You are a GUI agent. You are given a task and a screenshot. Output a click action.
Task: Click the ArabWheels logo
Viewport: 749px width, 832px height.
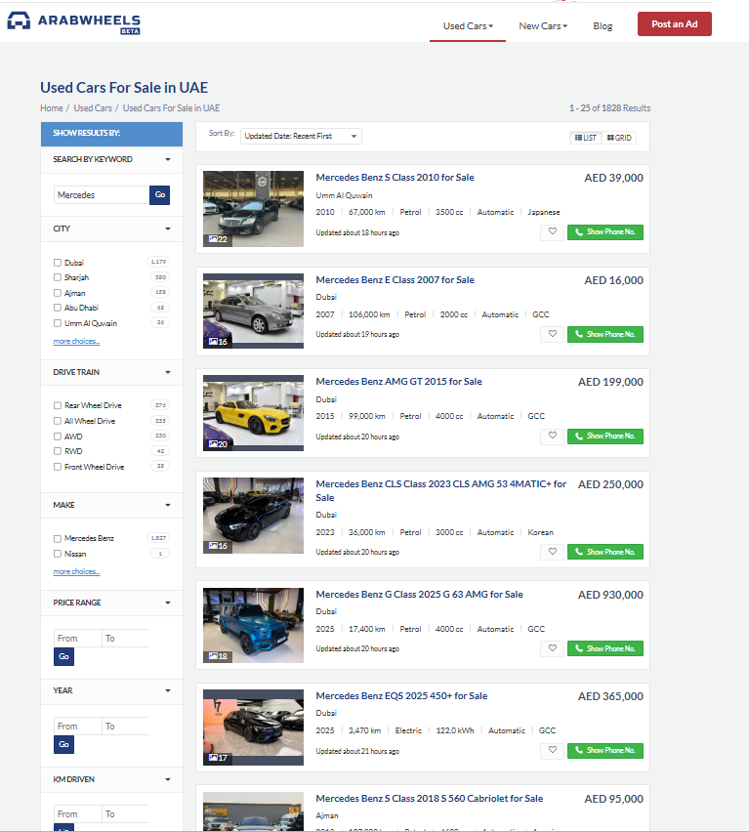[74, 23]
